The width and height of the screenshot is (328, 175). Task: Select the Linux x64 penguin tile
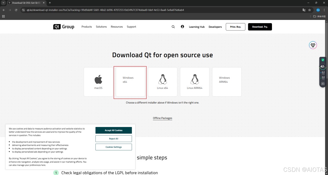tap(163, 82)
